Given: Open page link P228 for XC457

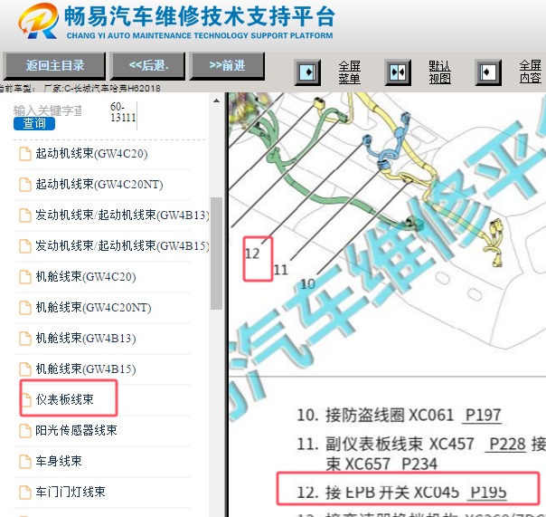Looking at the screenshot, I should point(506,444).
